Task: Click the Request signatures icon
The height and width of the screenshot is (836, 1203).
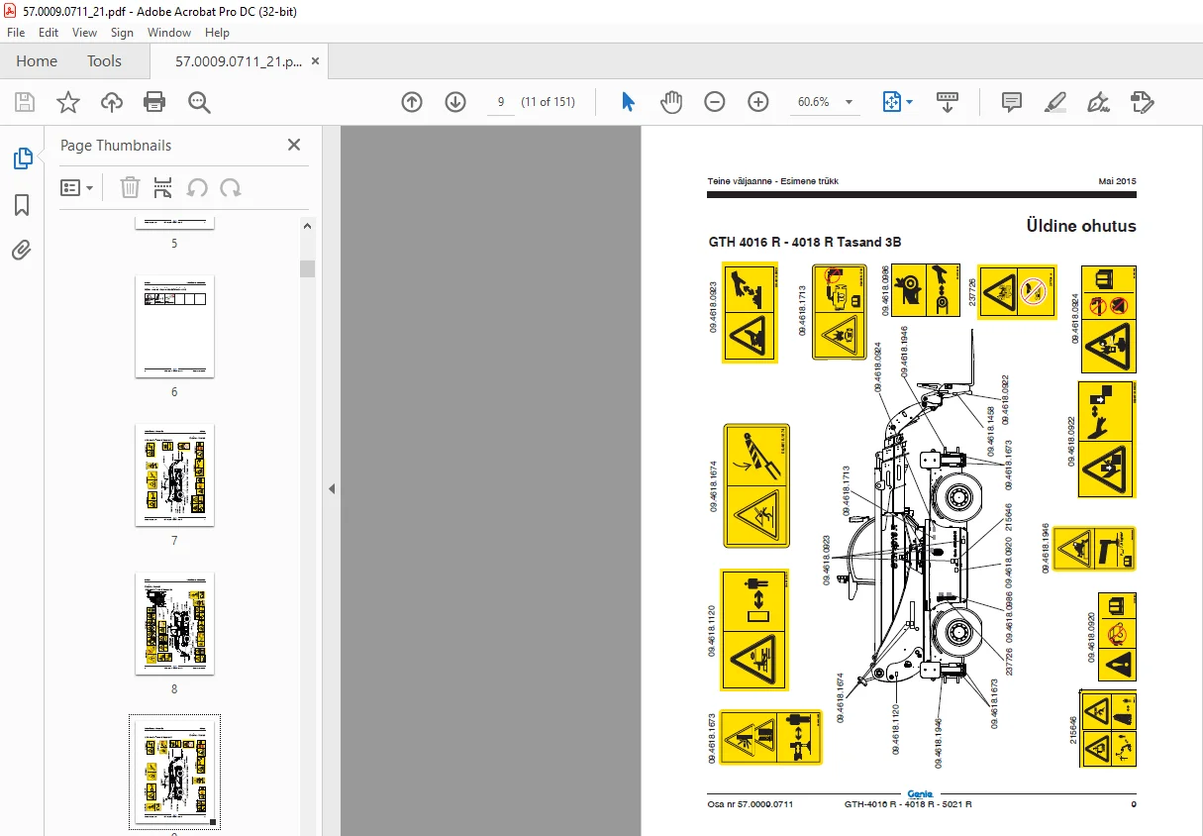Action: coord(1142,102)
